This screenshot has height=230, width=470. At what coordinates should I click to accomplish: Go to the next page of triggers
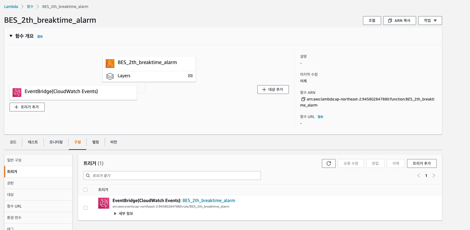[x=434, y=176]
